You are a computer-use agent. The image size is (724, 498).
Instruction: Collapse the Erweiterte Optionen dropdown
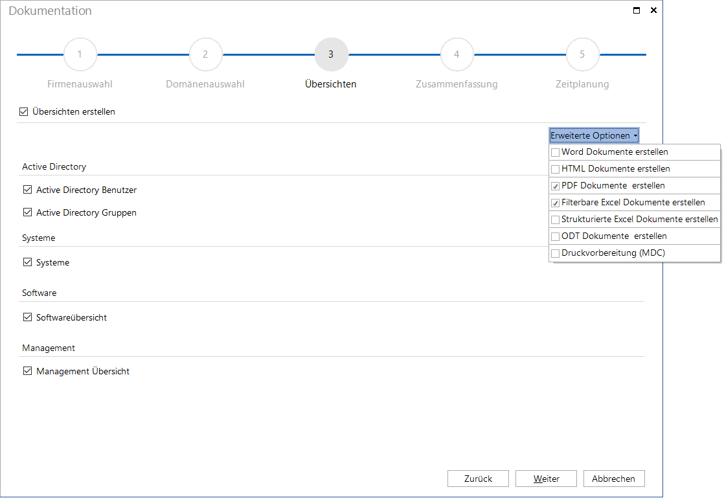[594, 136]
